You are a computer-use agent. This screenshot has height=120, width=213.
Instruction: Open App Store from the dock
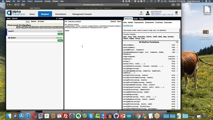(x=21, y=116)
